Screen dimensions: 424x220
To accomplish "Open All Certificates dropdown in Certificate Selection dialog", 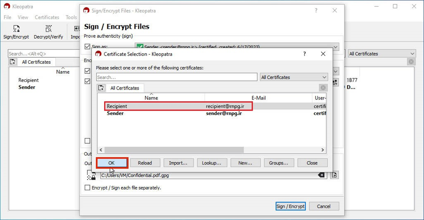I will [x=294, y=77].
